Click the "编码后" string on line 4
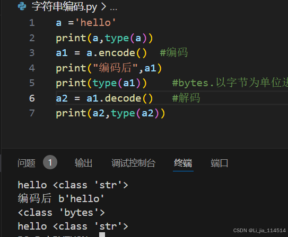 click(x=115, y=68)
